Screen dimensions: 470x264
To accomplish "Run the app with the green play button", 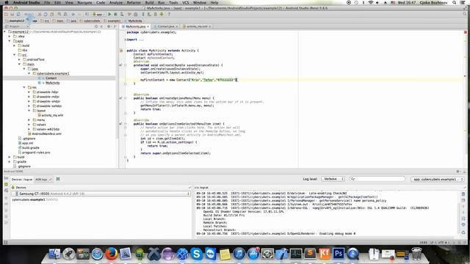I will (x=109, y=14).
